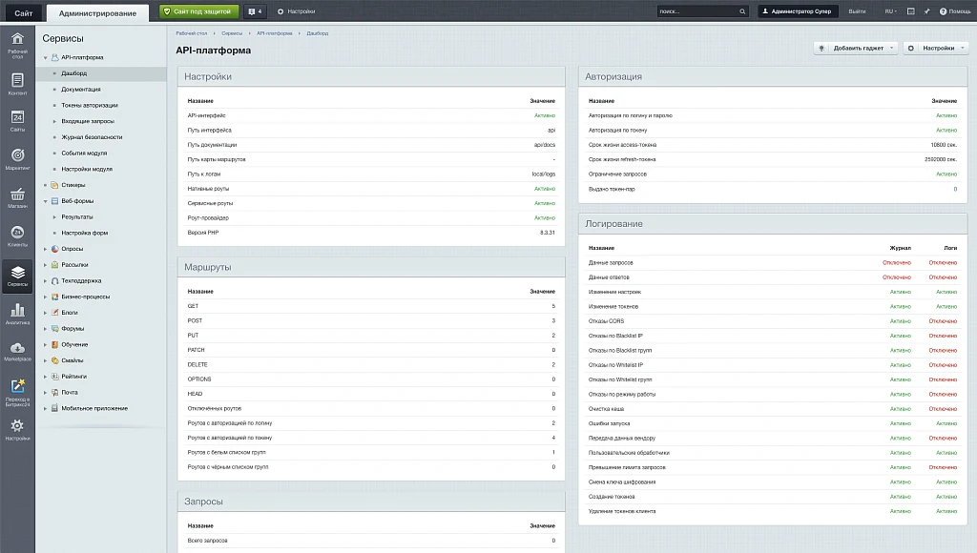Viewport: 977px width, 553px height.
Task: Open the Смайлы tree item
Action: (72, 360)
